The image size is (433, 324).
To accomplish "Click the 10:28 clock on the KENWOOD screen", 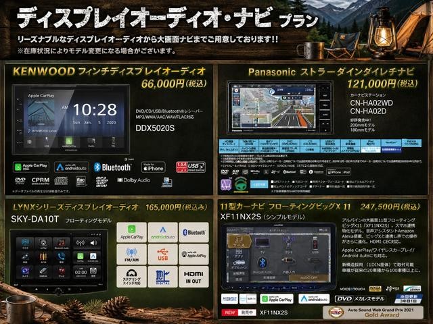I will click(95, 109).
